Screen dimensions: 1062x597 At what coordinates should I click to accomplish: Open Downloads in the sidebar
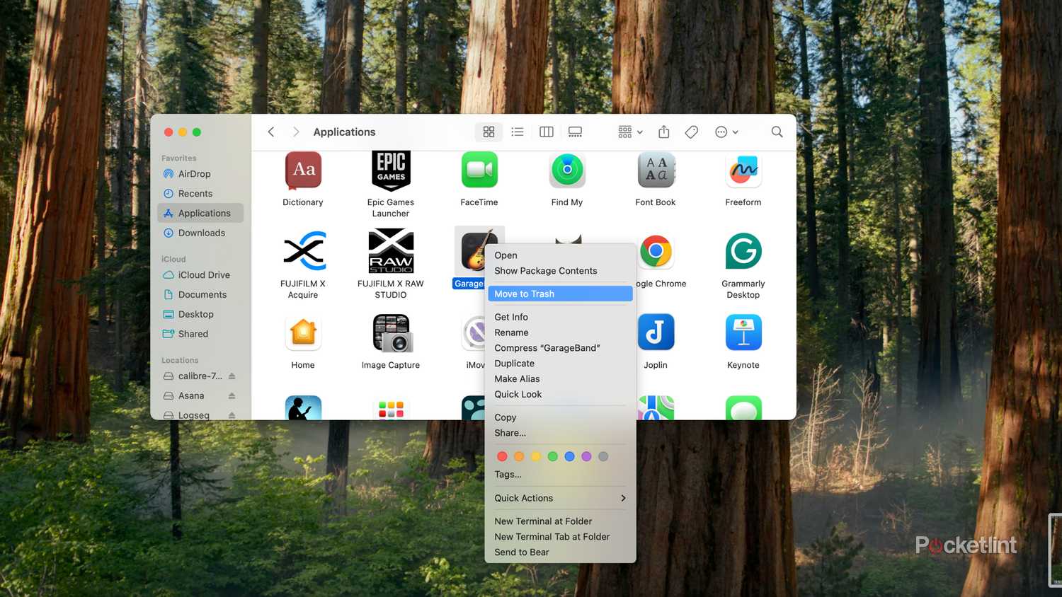(200, 233)
